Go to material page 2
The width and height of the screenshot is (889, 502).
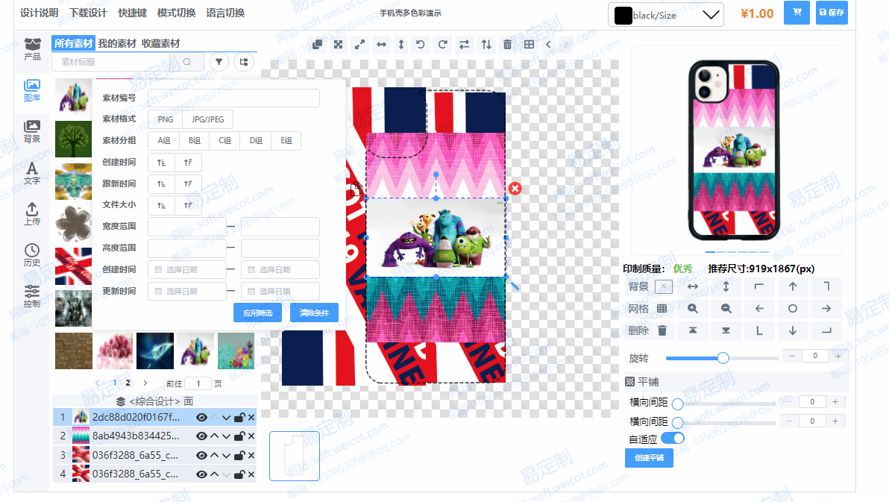(x=128, y=383)
